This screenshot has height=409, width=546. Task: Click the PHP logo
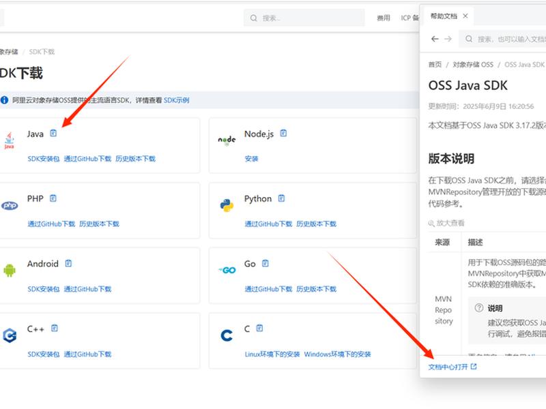click(10, 206)
